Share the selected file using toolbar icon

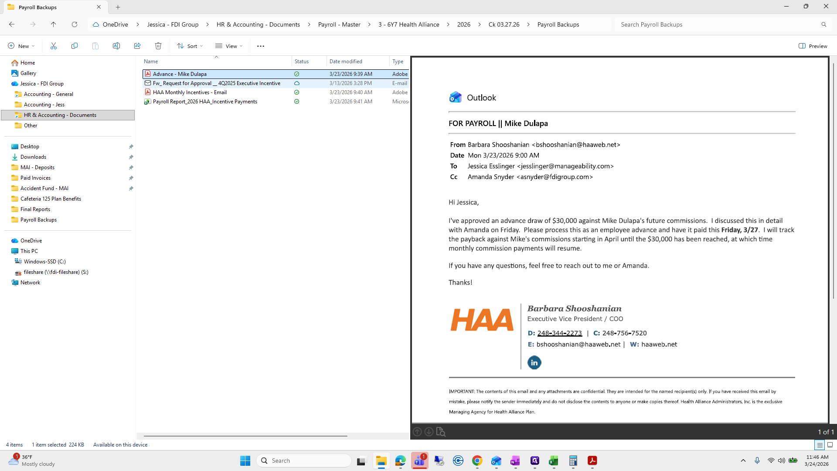click(137, 46)
